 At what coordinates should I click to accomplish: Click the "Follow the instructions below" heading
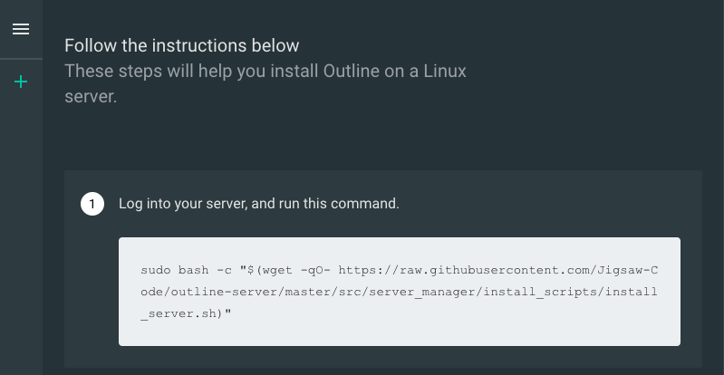[x=181, y=45]
